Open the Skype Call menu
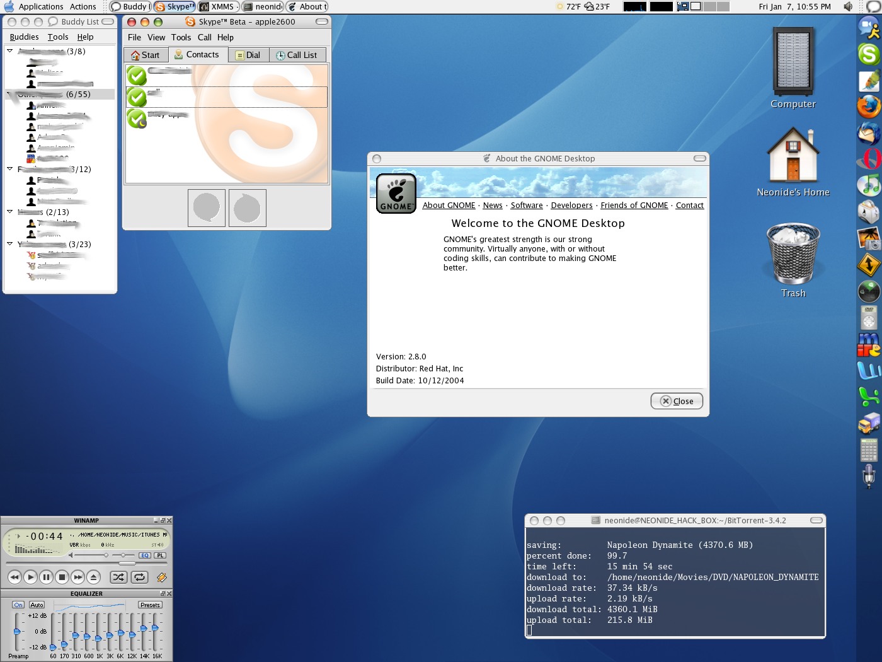Screen dimensions: 882x662 point(204,37)
